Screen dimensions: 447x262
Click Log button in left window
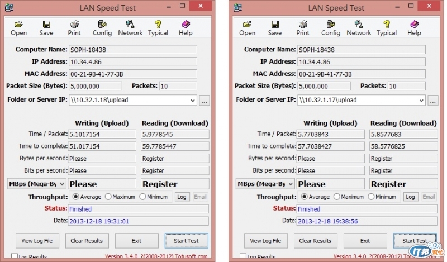pos(182,197)
